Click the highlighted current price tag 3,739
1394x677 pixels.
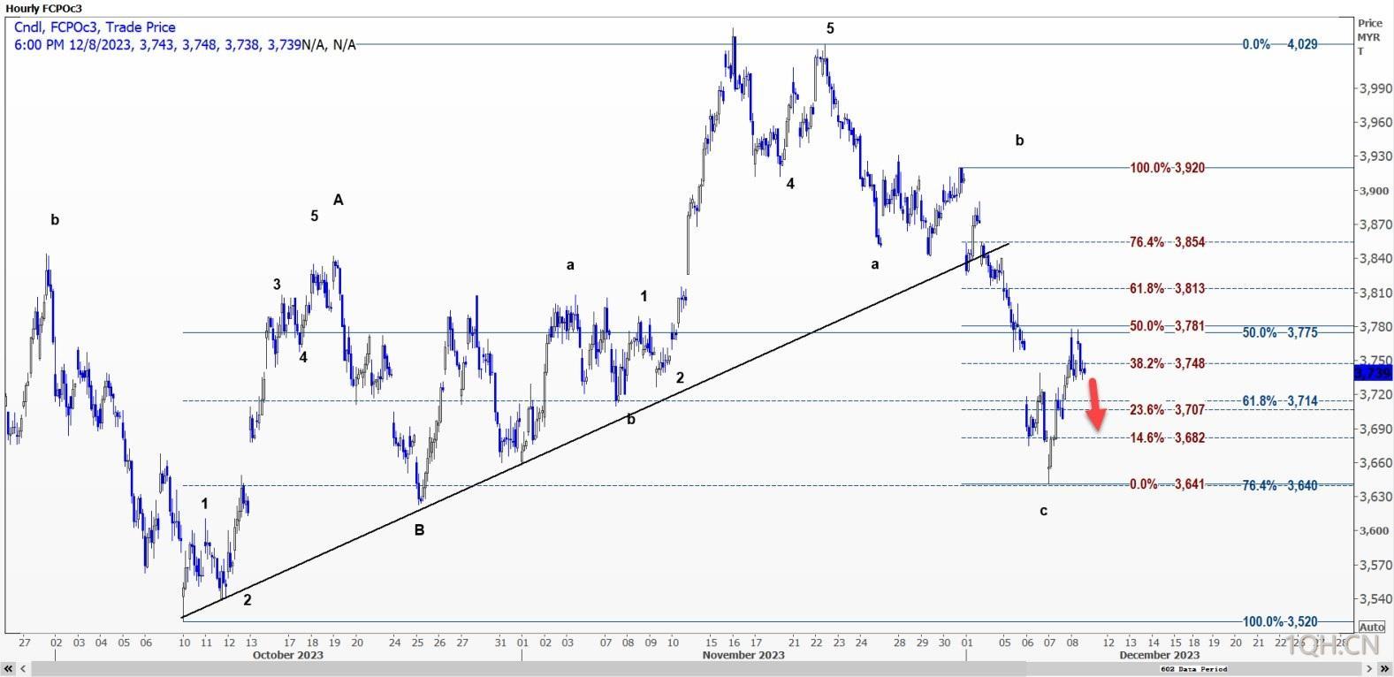[x=1373, y=373]
